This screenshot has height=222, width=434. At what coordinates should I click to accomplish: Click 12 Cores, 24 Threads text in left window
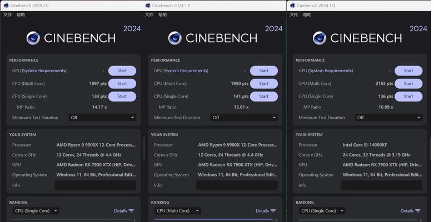(89, 155)
